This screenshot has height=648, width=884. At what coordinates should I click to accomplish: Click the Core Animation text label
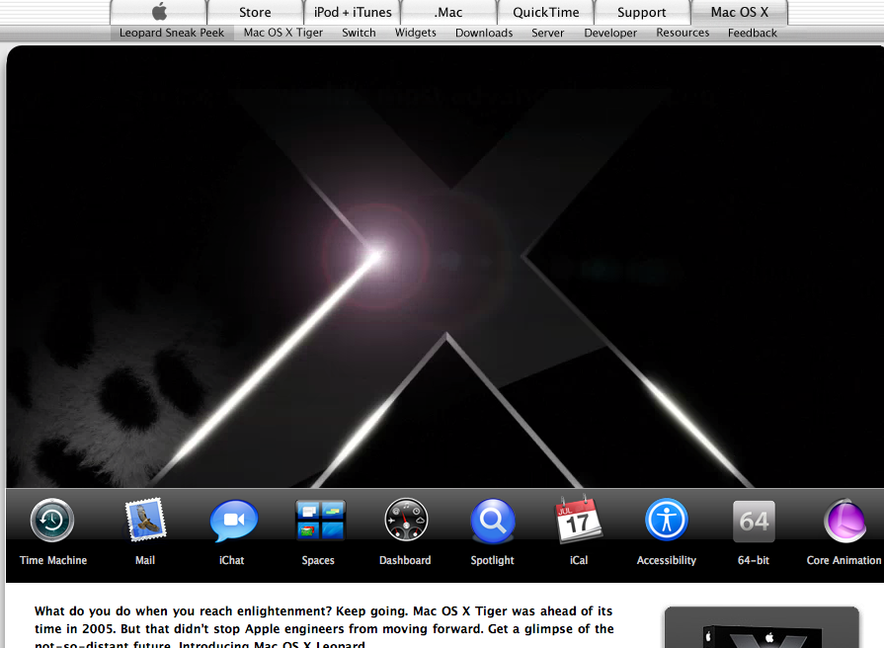tap(844, 560)
